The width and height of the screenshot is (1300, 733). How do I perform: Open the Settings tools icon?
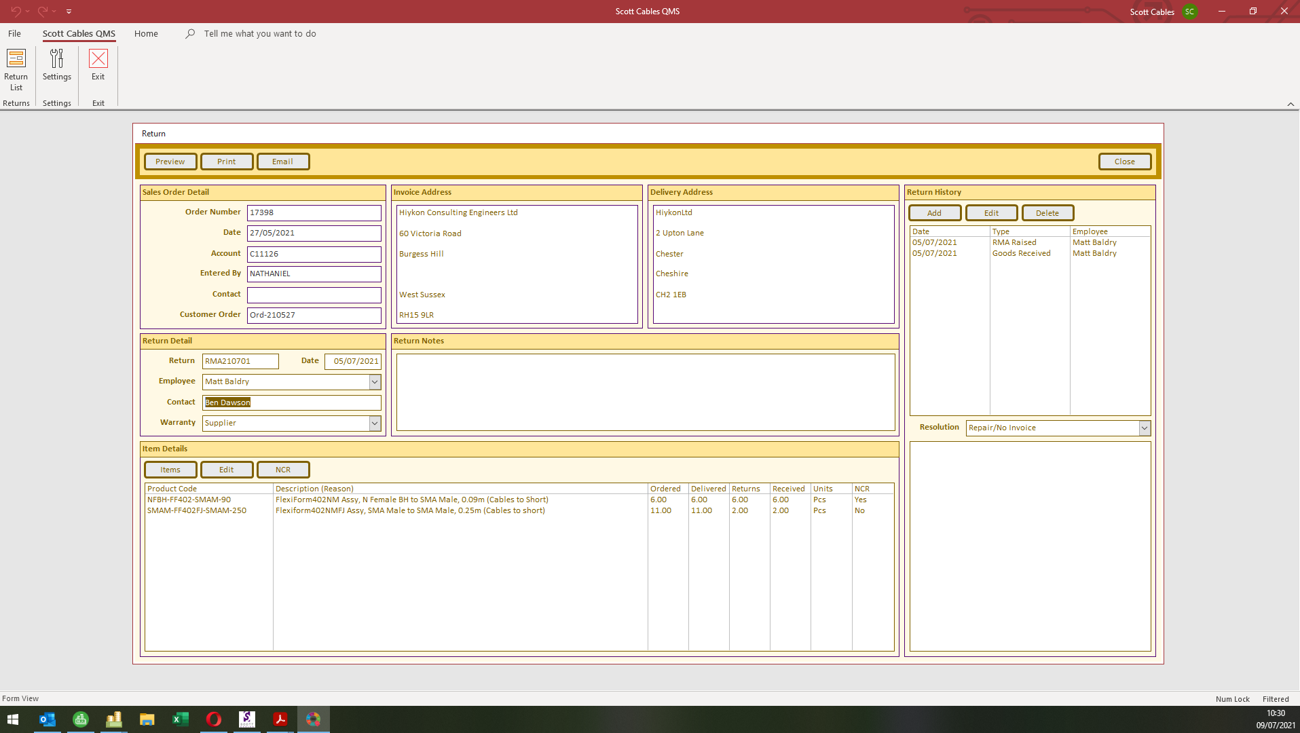click(57, 65)
